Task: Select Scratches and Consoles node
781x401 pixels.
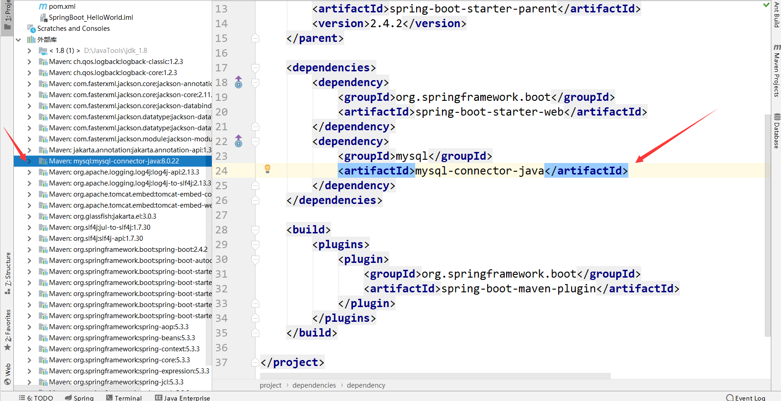Action: pos(73,29)
